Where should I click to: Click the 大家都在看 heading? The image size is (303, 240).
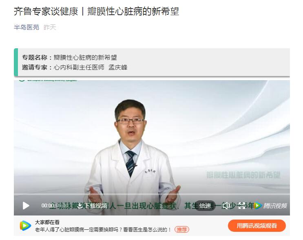[47, 222]
